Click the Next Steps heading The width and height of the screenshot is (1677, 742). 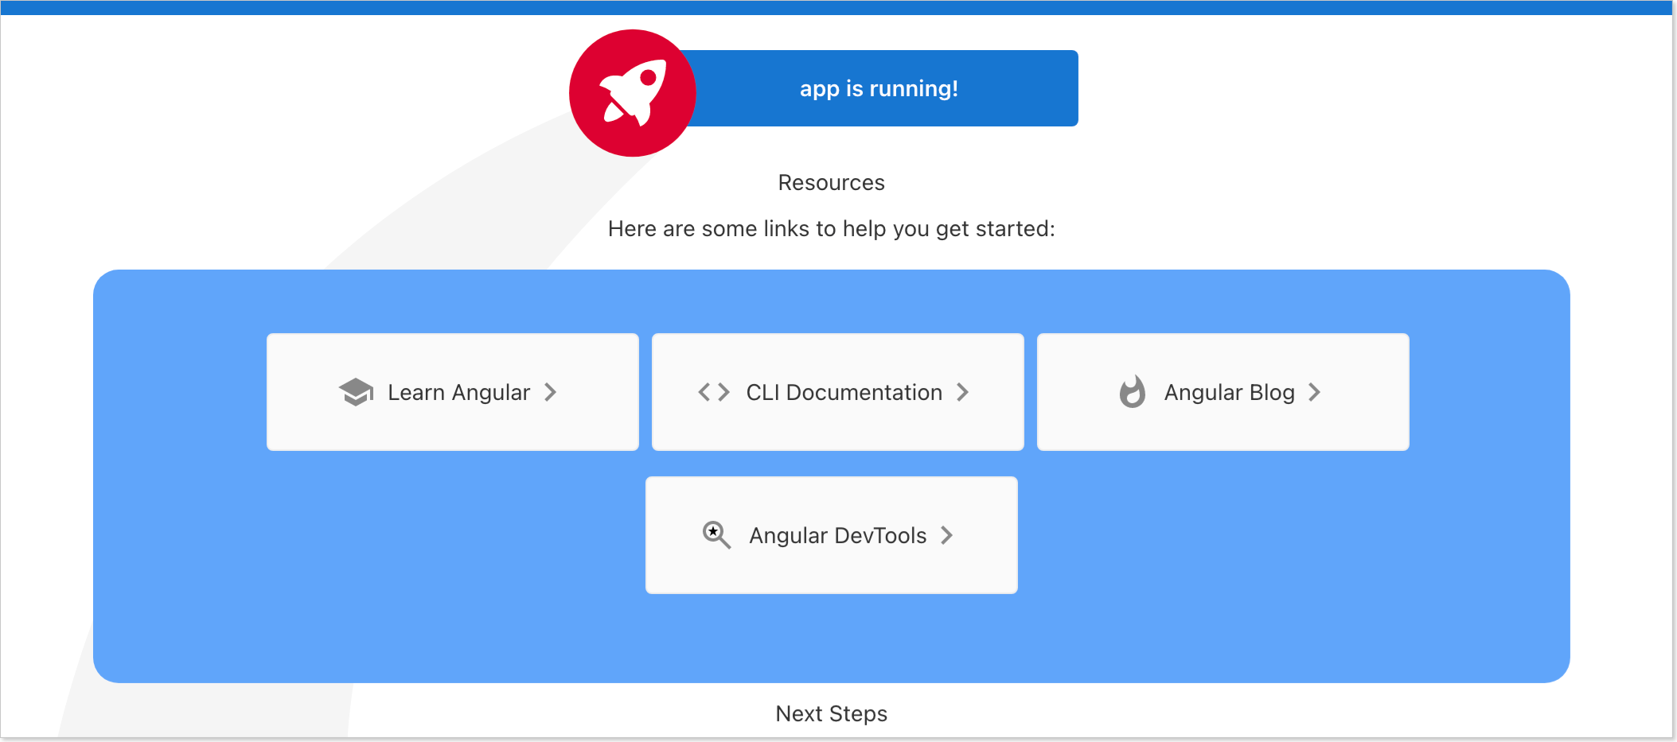(831, 713)
